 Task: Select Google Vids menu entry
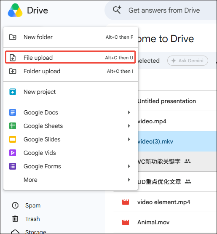coord(71,153)
